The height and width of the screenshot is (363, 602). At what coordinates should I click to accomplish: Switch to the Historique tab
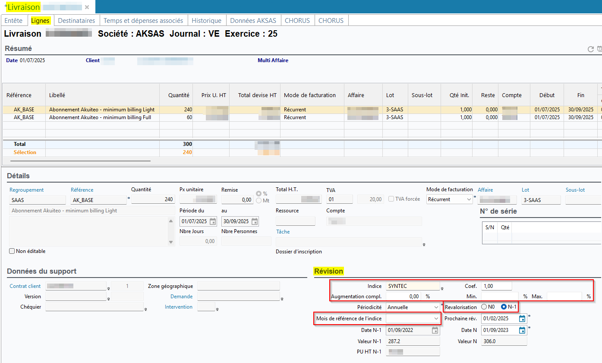click(206, 20)
